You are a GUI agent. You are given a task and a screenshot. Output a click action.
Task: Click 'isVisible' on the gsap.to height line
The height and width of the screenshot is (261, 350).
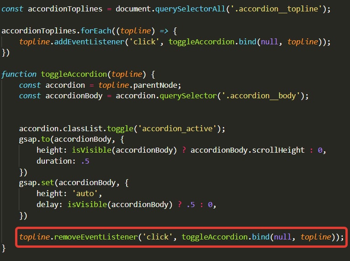pyautogui.click(x=91, y=150)
